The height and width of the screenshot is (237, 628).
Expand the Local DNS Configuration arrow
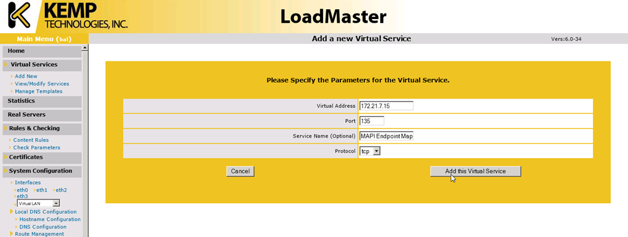tap(12, 211)
